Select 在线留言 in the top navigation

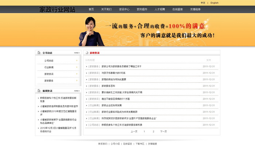click(x=177, y=9)
